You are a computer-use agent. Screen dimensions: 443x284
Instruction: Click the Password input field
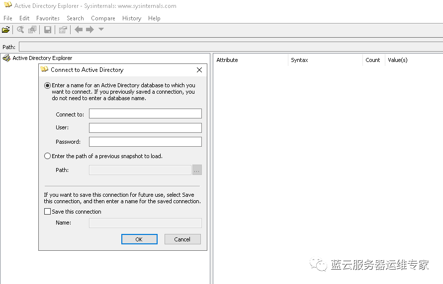145,142
